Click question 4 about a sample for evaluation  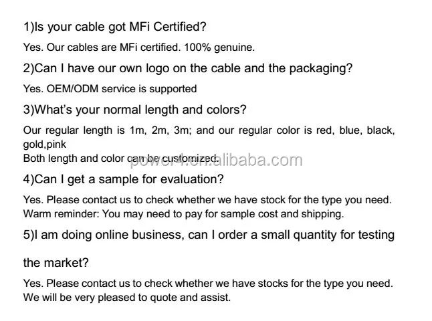click(124, 179)
